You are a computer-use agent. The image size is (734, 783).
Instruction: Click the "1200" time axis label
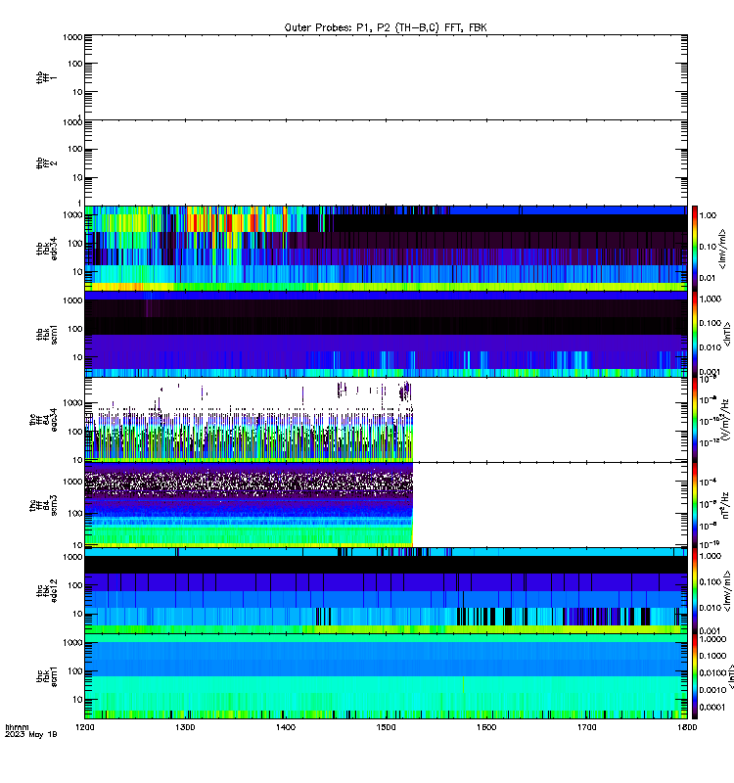coord(85,727)
